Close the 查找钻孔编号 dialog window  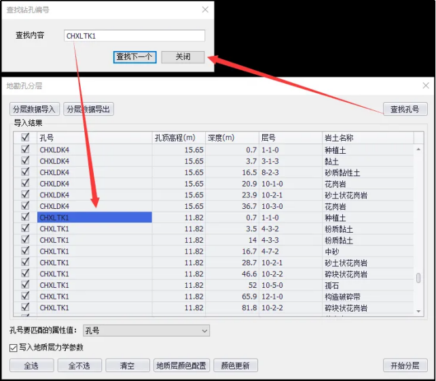coord(205,10)
